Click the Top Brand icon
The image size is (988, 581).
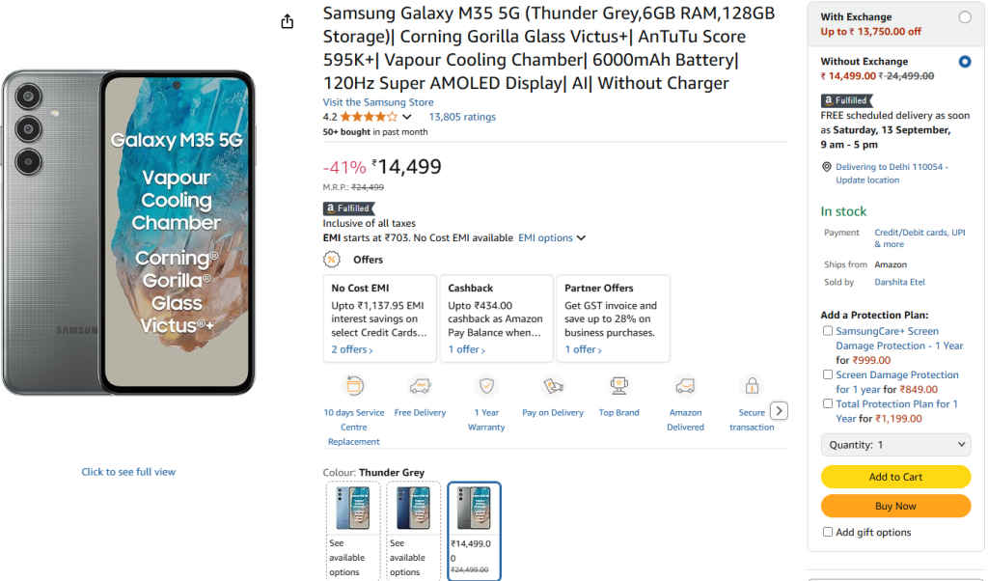[x=617, y=385]
